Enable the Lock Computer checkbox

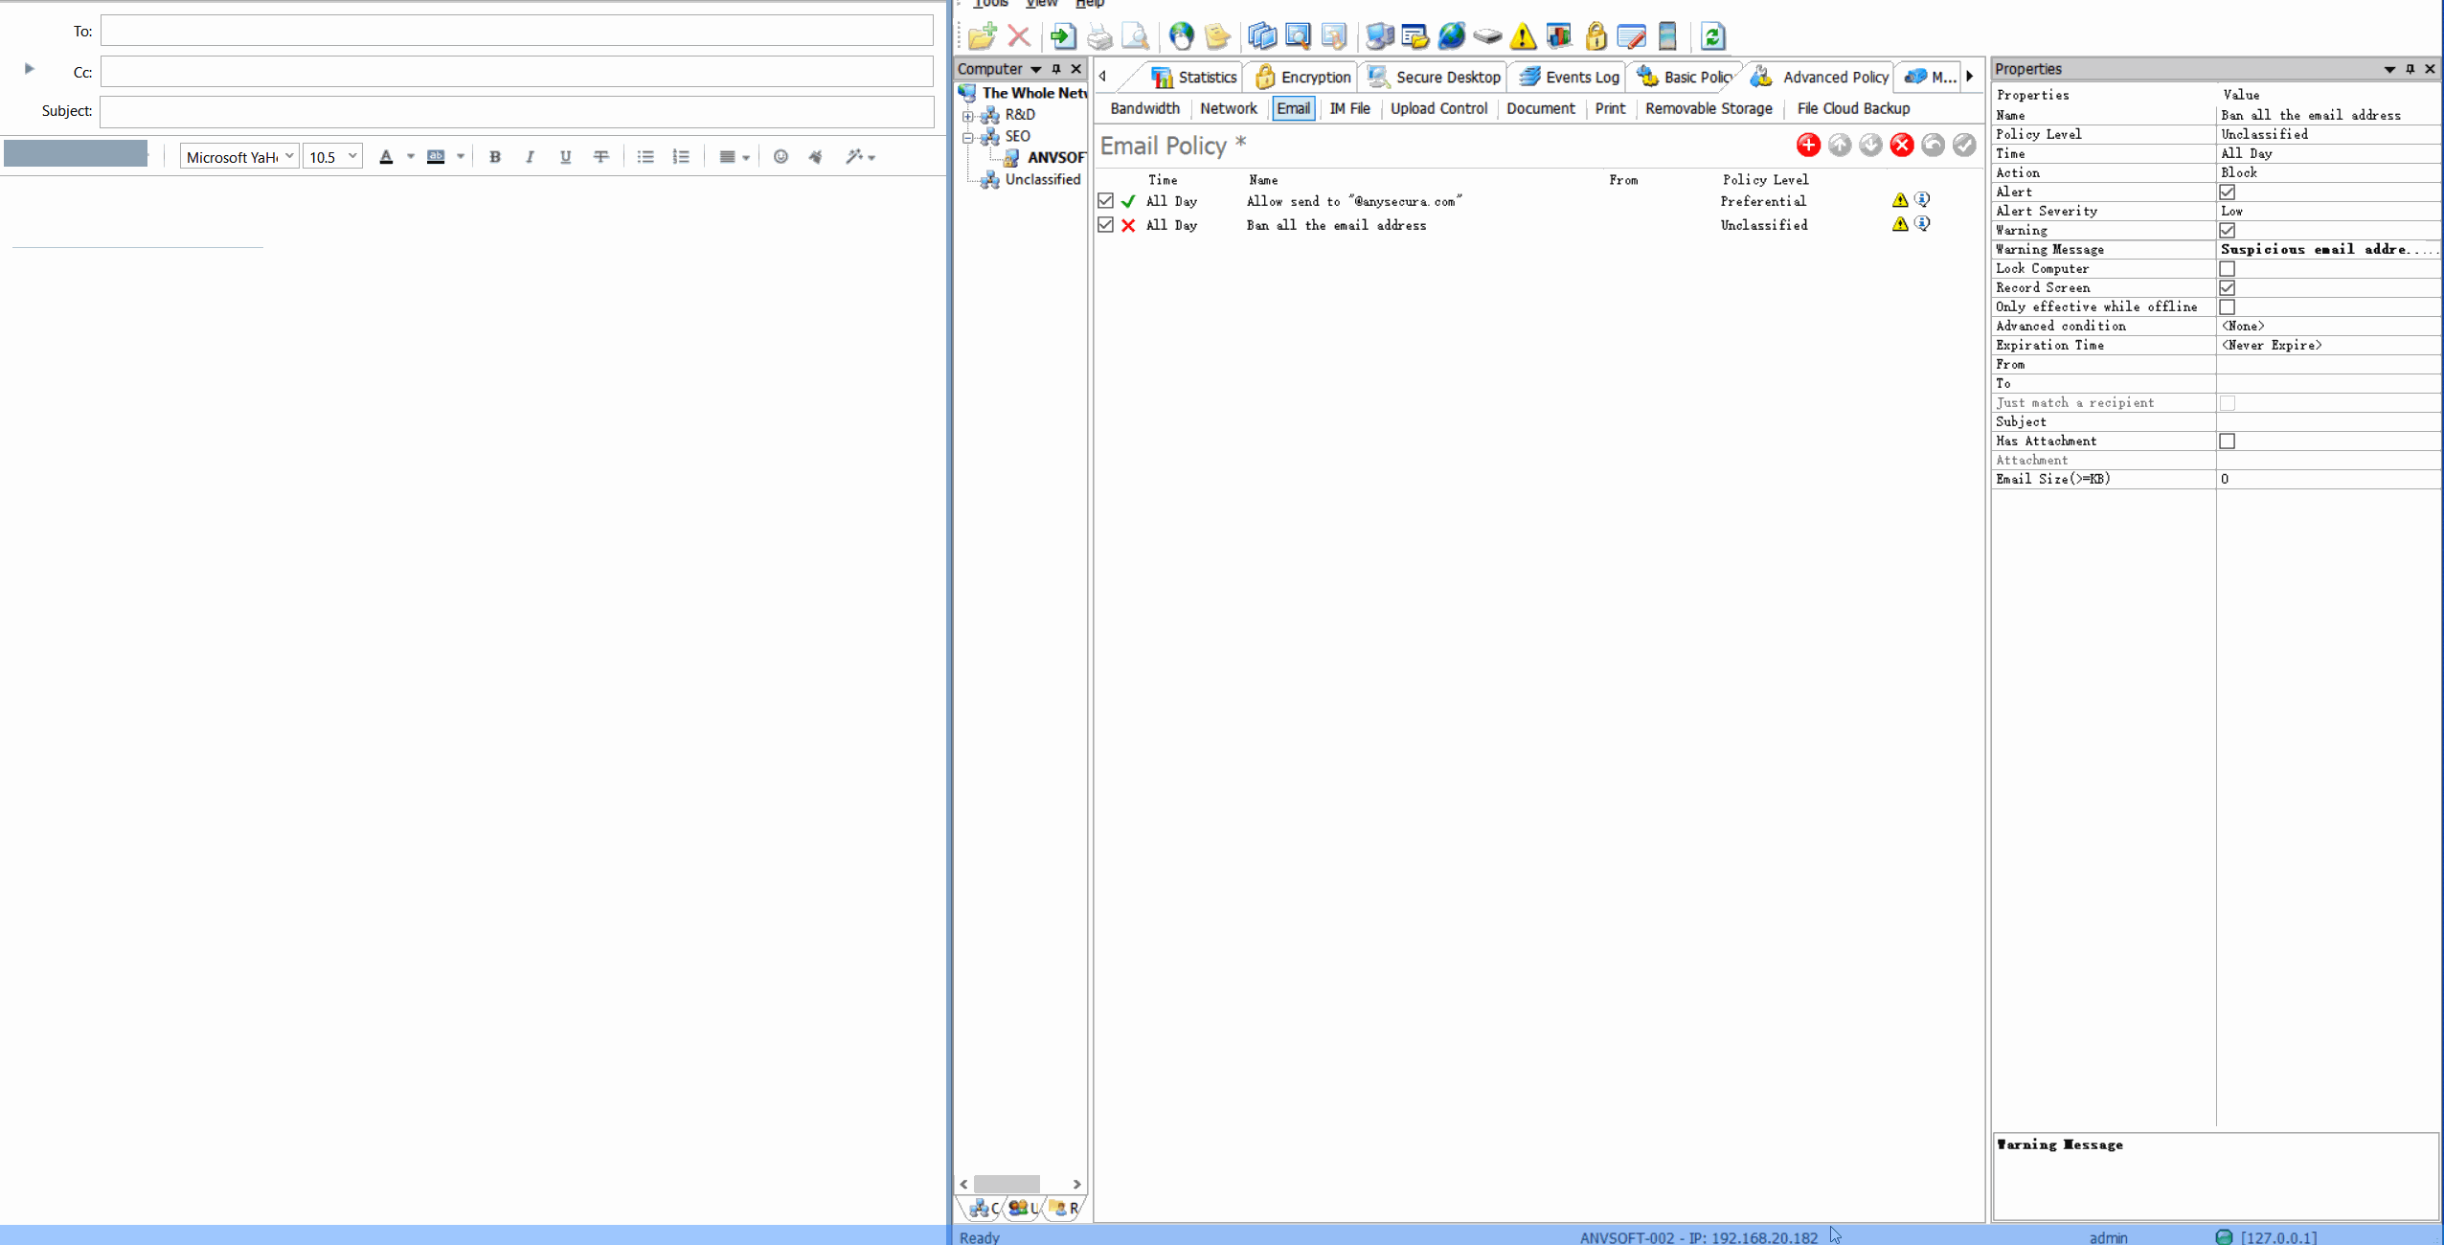click(x=2227, y=268)
